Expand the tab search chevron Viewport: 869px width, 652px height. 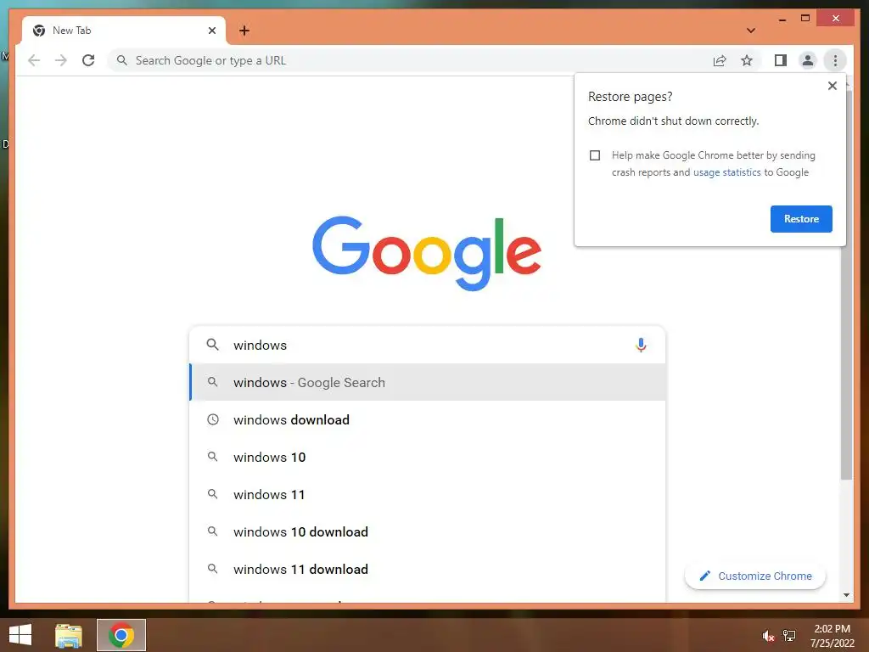(x=750, y=31)
